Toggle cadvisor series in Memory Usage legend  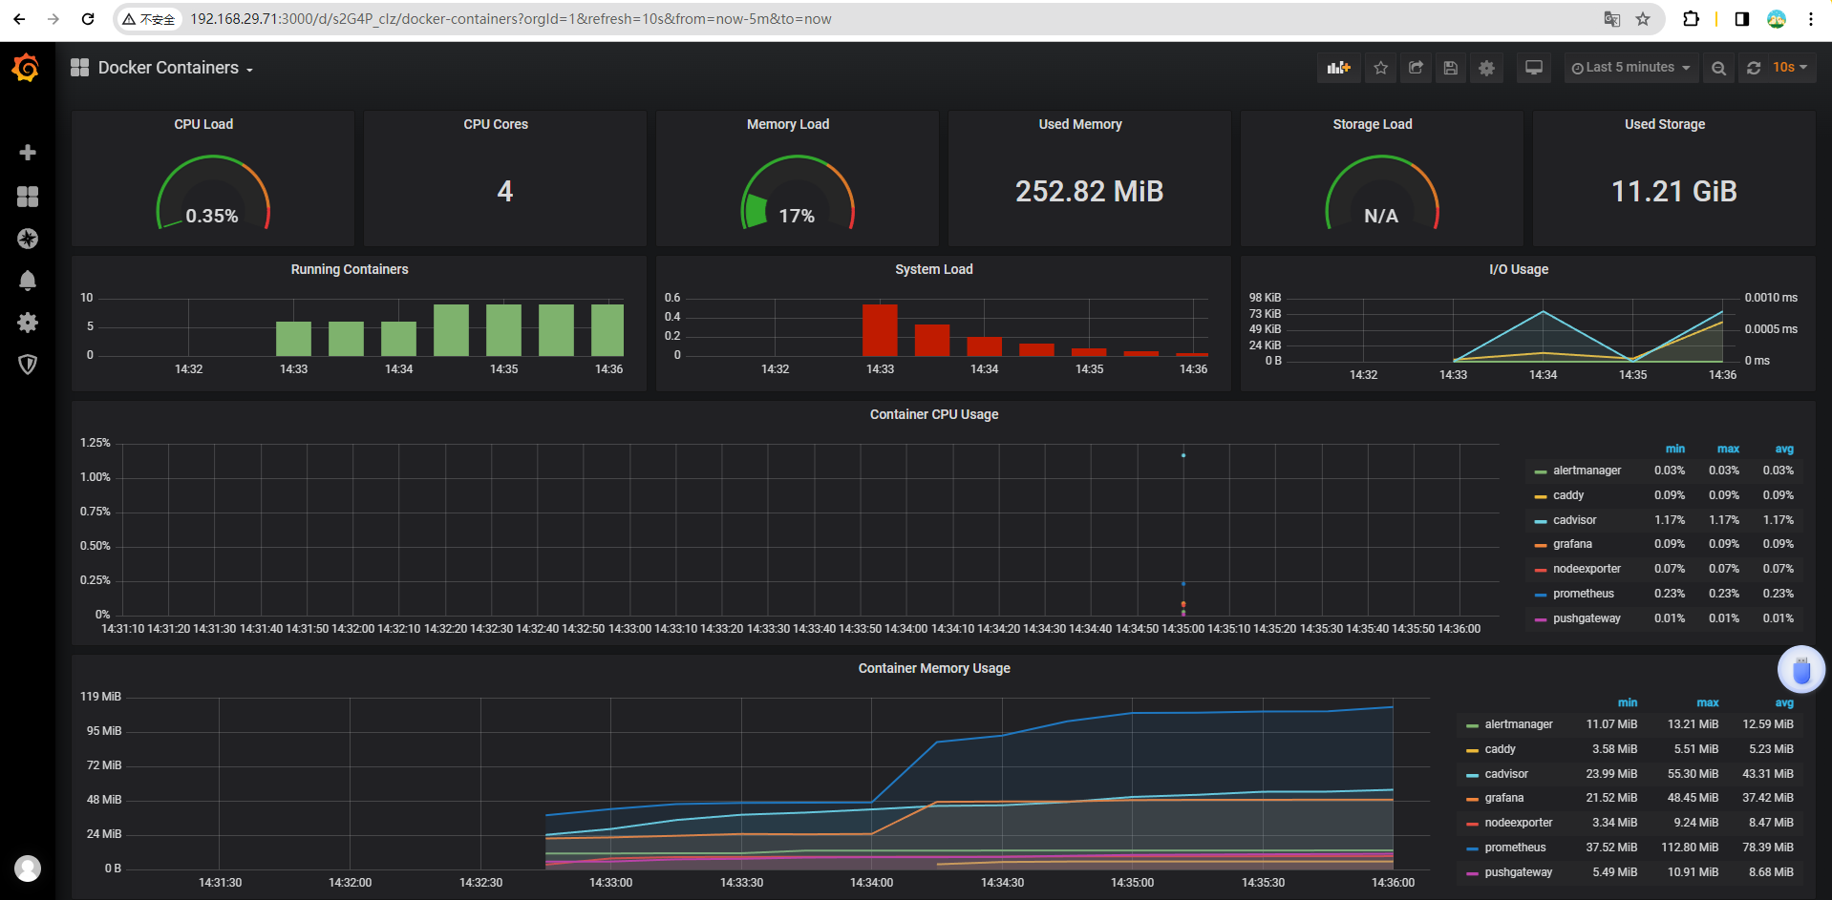coord(1506,774)
